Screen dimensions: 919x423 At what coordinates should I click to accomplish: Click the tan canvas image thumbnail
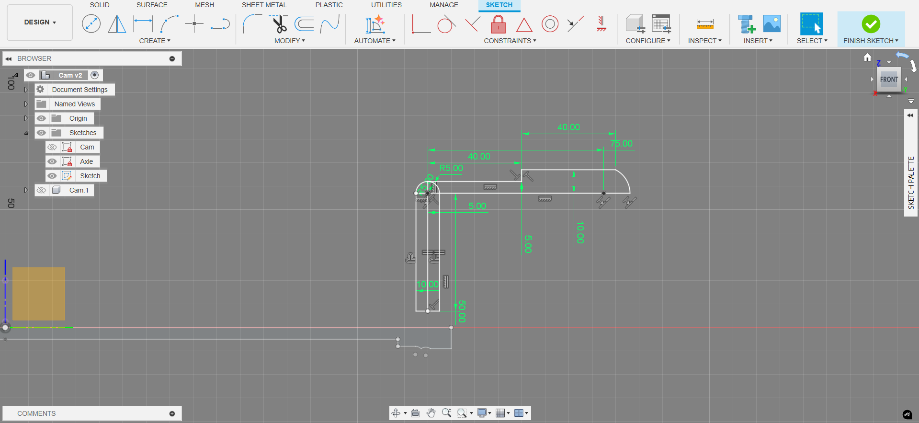pos(39,294)
